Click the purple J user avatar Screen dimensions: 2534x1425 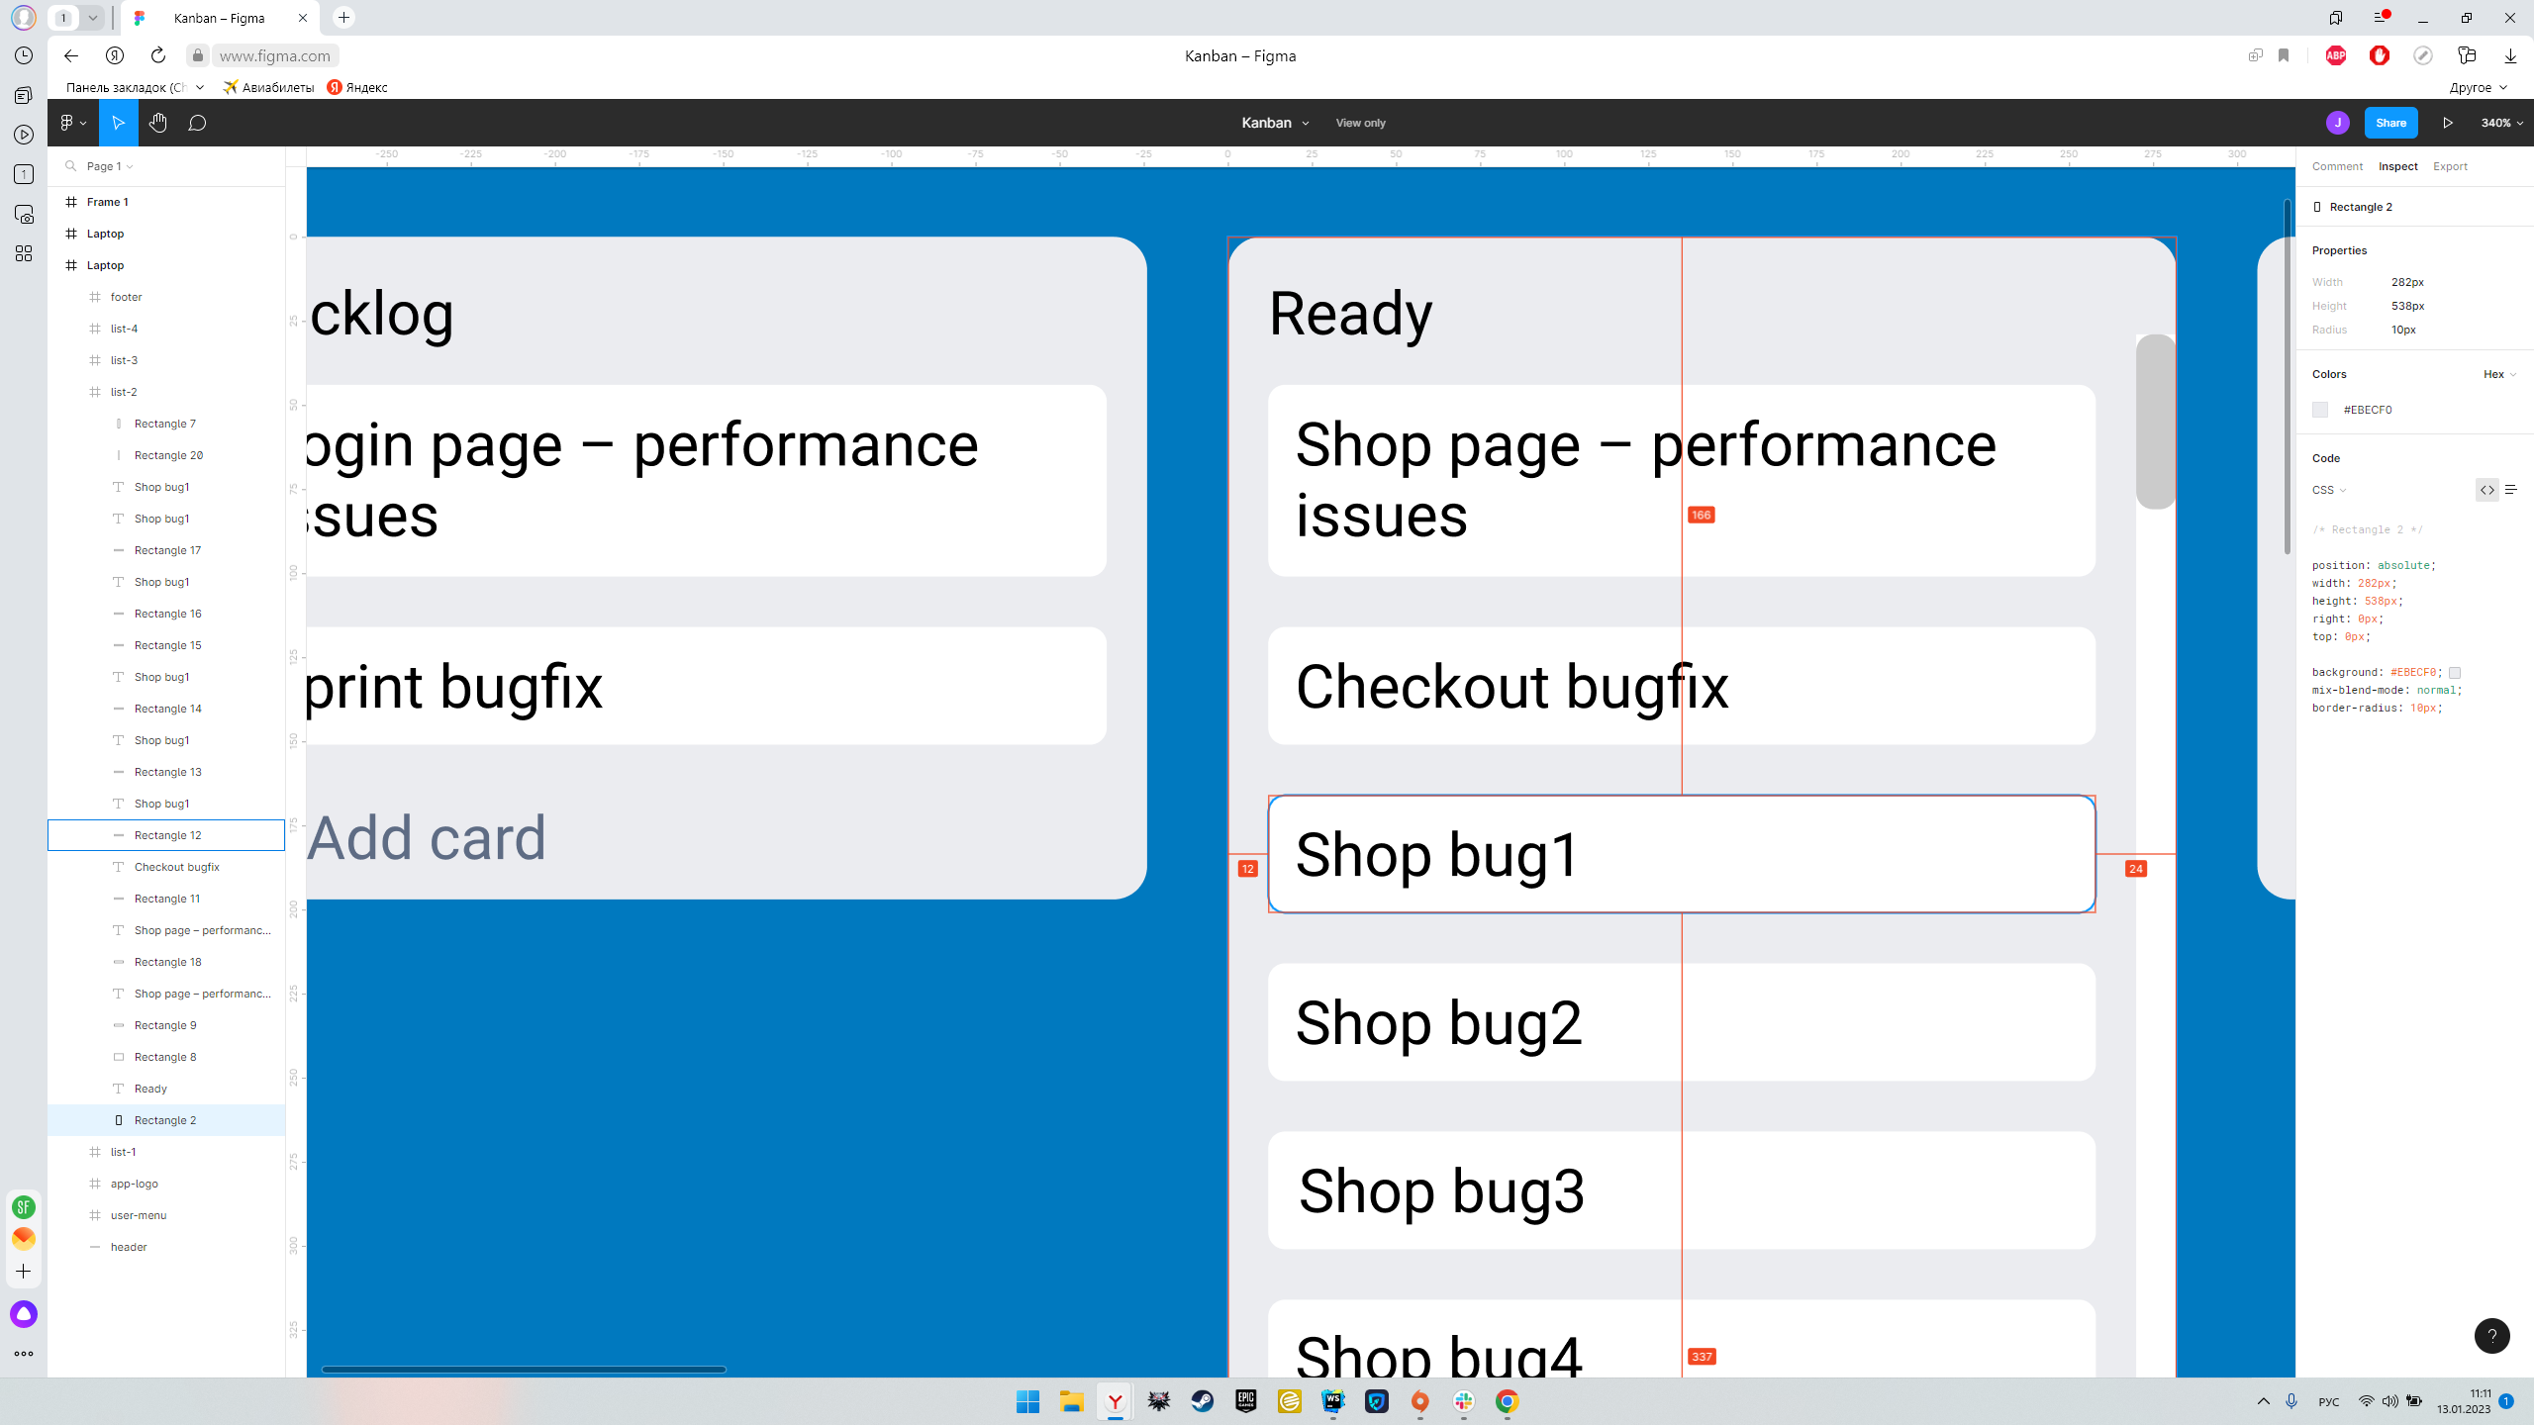pyautogui.click(x=2337, y=123)
